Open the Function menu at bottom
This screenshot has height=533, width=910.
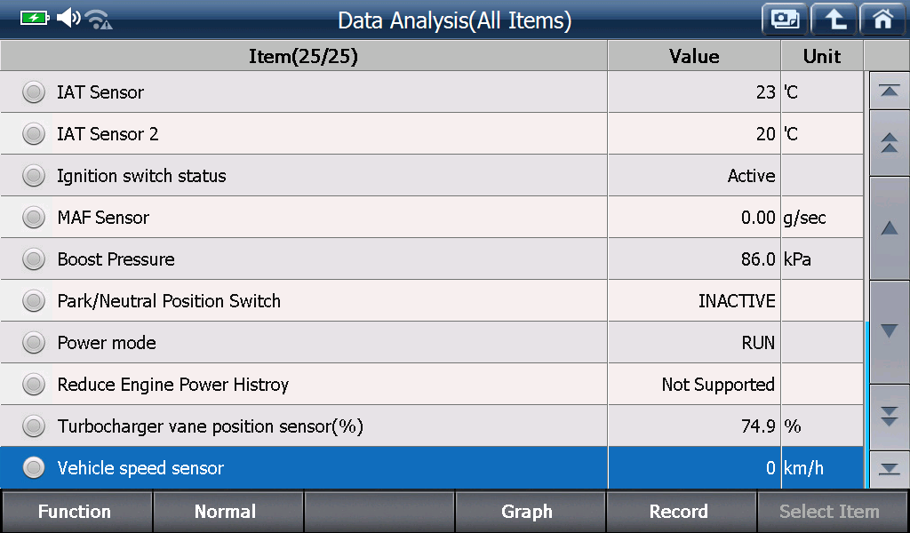click(76, 512)
